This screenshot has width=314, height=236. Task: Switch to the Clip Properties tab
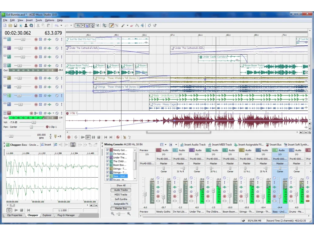[14, 215]
